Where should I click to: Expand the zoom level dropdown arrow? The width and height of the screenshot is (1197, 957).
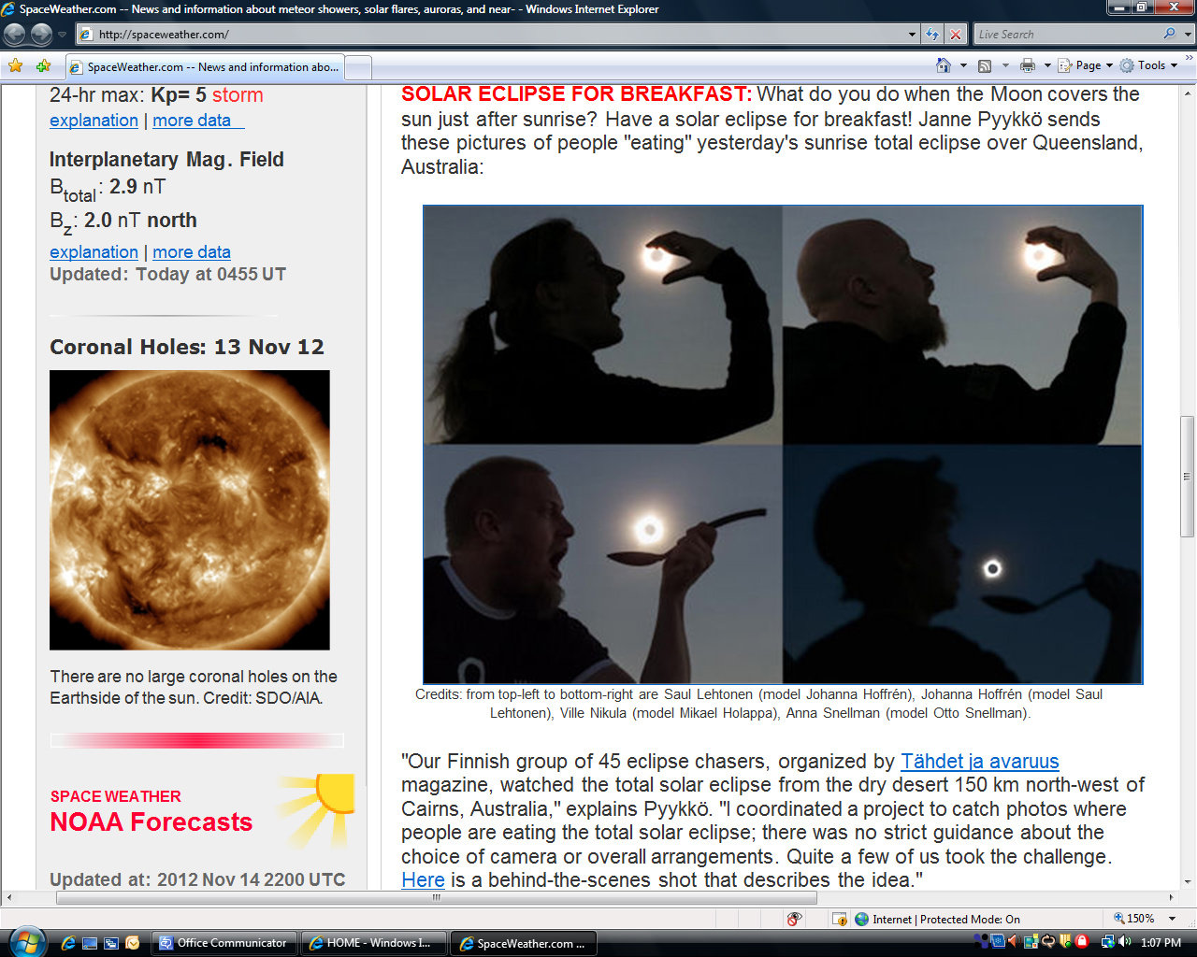pyautogui.click(x=1172, y=920)
